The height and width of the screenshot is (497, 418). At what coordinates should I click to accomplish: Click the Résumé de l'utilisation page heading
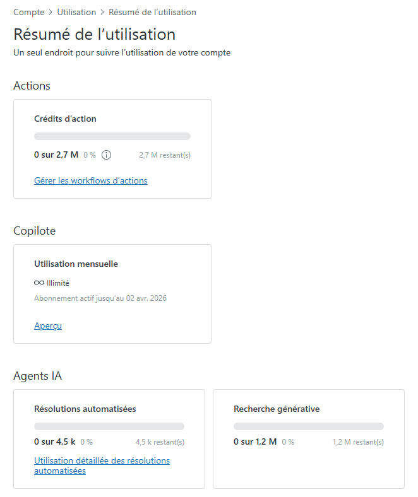point(94,34)
